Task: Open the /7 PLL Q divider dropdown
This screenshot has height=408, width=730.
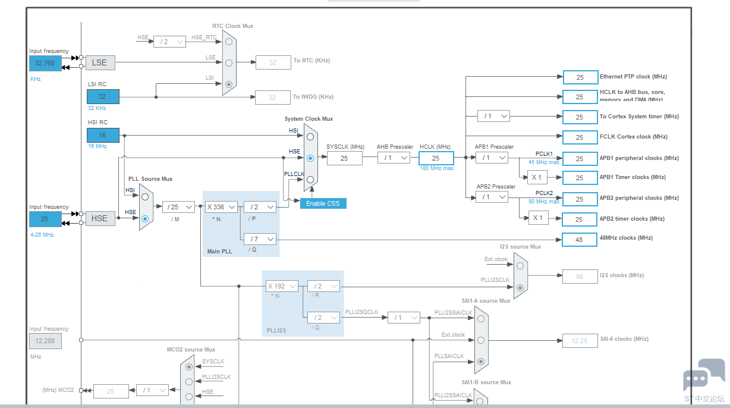Action: pos(260,239)
